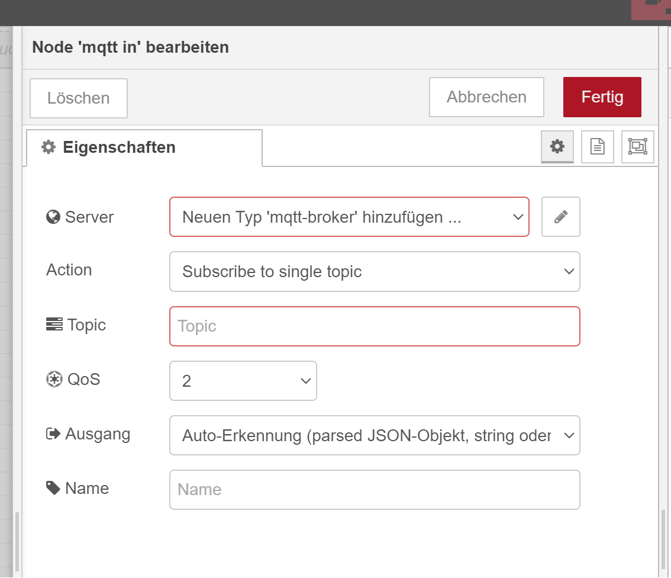Image resolution: width=671 pixels, height=578 pixels.
Task: Open node appearance settings icon
Action: (638, 147)
